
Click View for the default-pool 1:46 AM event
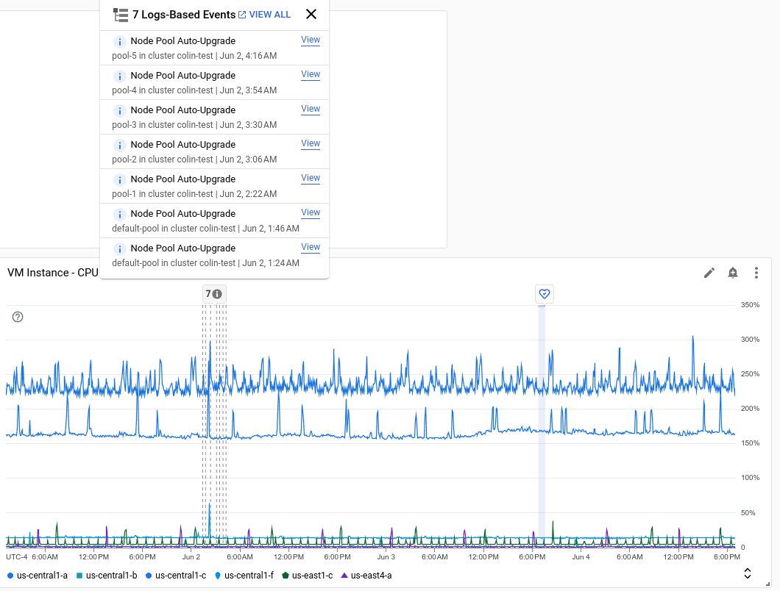click(x=311, y=212)
